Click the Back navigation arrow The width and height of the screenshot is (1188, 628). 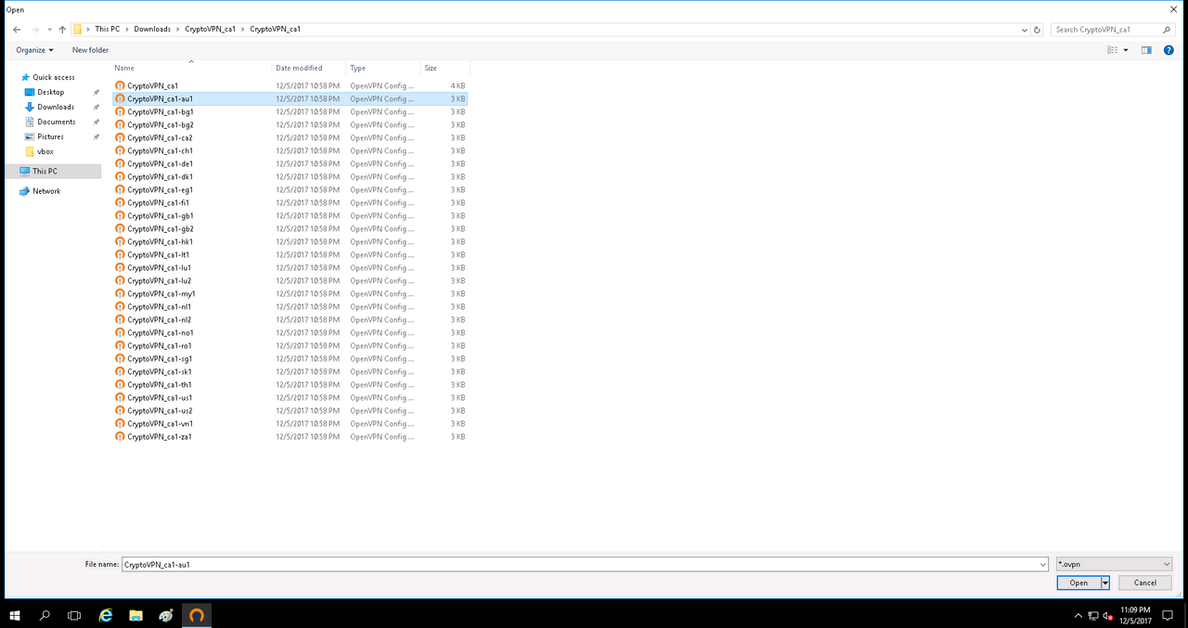(17, 30)
